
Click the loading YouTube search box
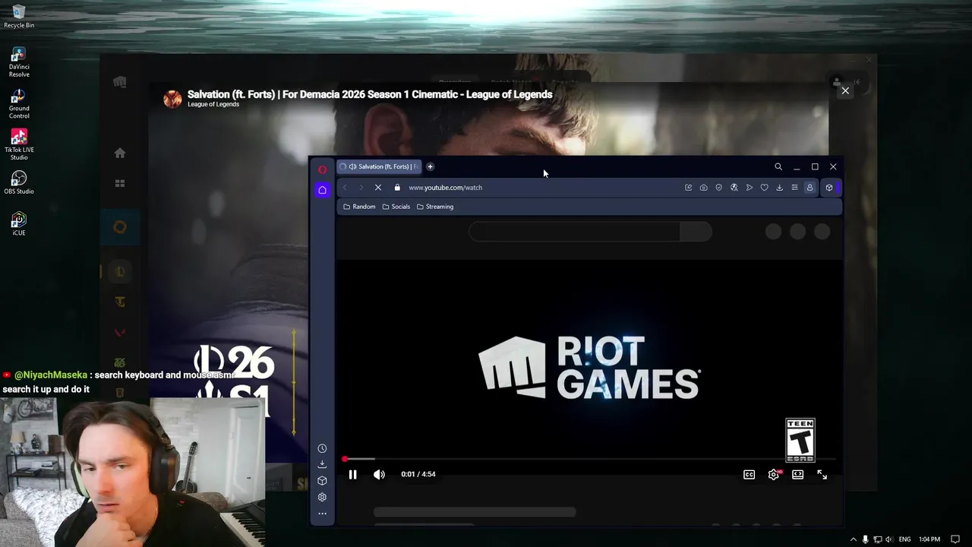574,232
